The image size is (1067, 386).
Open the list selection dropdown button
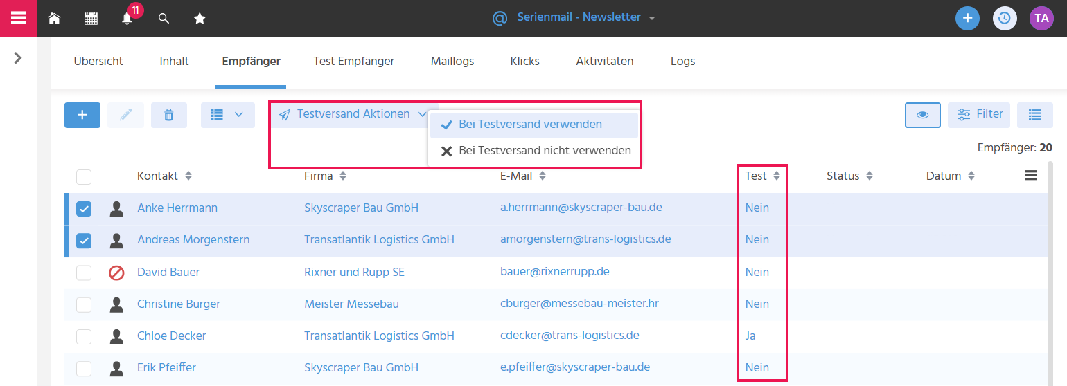[228, 115]
